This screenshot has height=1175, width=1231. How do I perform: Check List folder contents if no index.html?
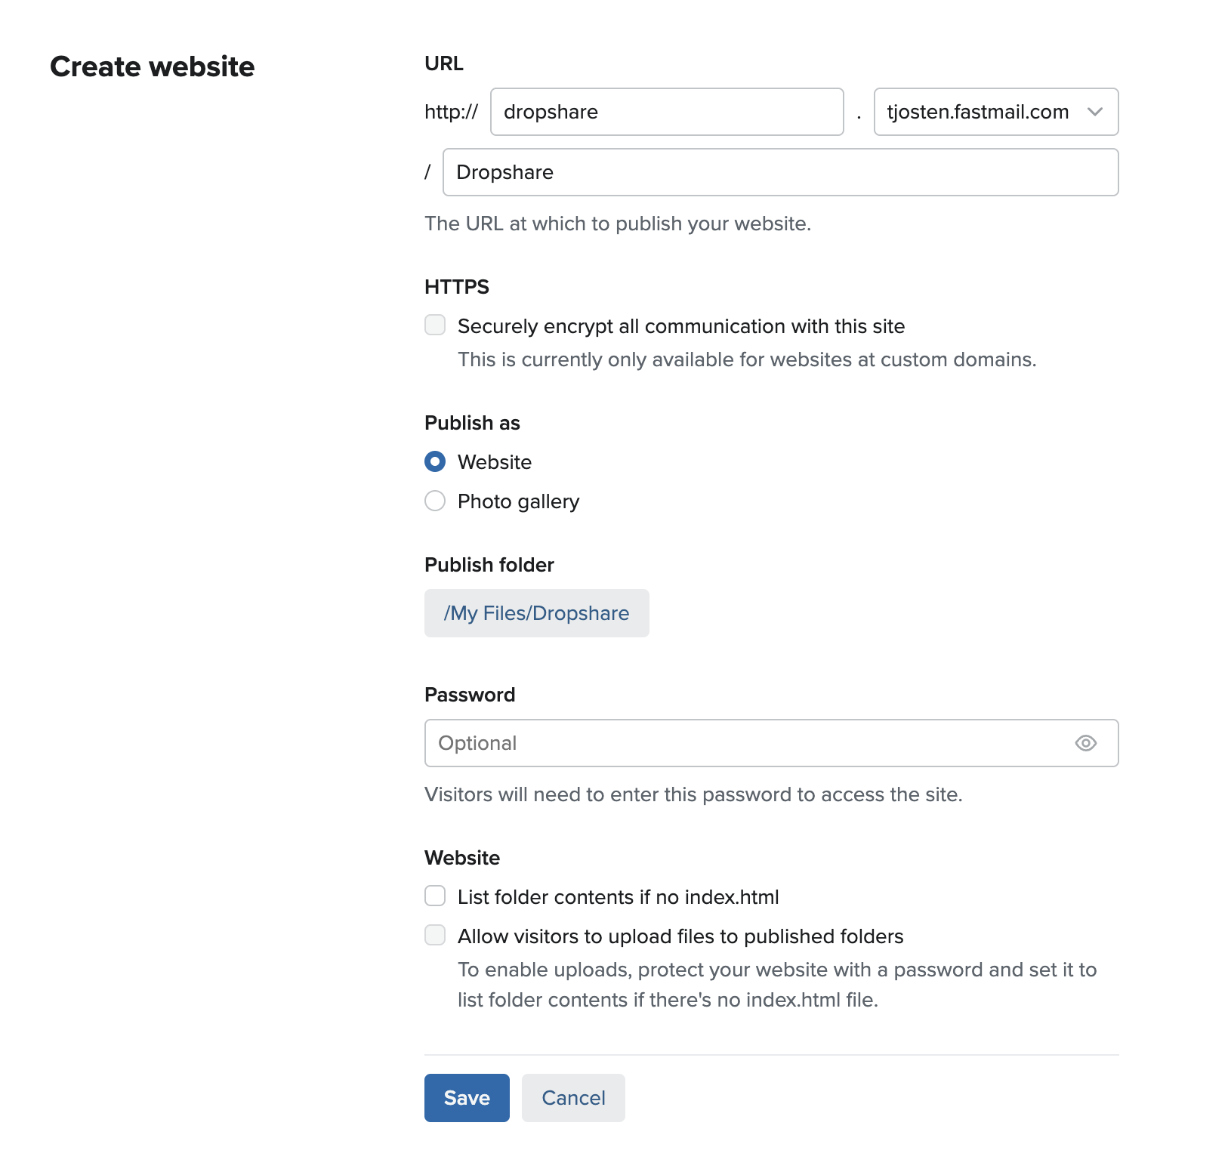point(435,896)
